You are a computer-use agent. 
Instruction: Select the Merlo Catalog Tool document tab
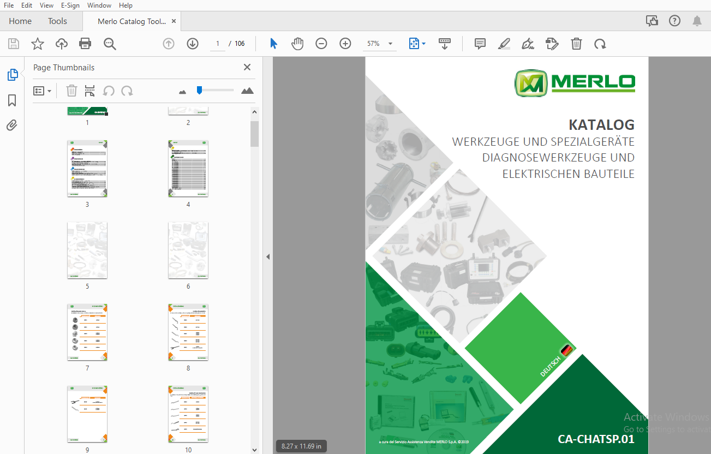132,21
